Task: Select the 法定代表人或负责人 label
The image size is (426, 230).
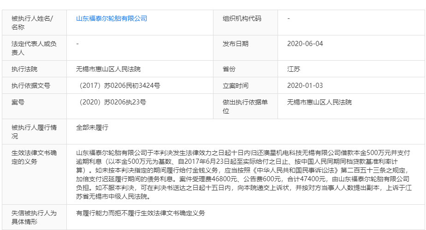Action: (x=34, y=48)
